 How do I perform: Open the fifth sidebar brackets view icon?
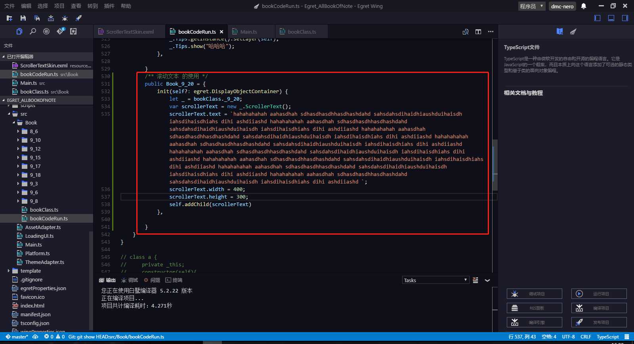[x=73, y=31]
